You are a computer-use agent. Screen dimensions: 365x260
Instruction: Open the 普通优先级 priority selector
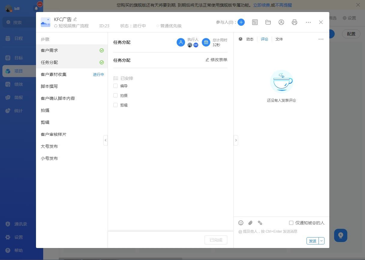click(x=169, y=26)
